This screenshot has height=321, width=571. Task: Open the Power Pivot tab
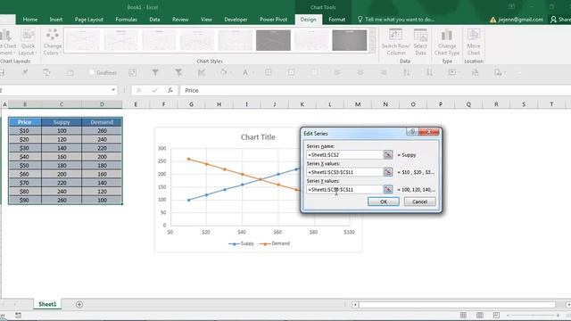[x=273, y=20]
